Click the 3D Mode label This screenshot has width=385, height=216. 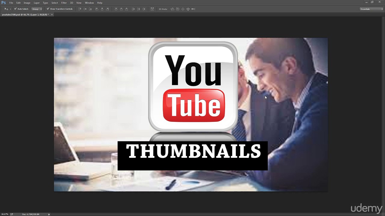[163, 9]
